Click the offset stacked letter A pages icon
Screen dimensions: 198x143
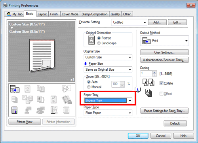click(x=148, y=93)
